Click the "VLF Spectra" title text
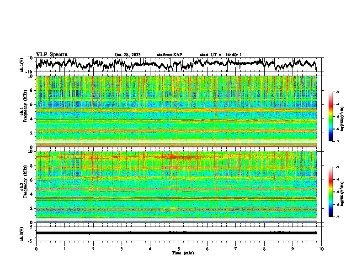The height and width of the screenshot is (279, 362). [x=52, y=55]
